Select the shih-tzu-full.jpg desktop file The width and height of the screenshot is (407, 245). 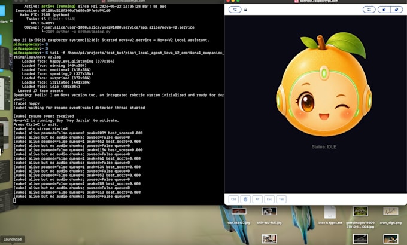[269, 216]
